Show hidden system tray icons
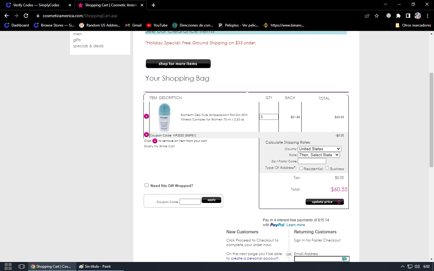The width and height of the screenshot is (434, 271). pos(402,266)
